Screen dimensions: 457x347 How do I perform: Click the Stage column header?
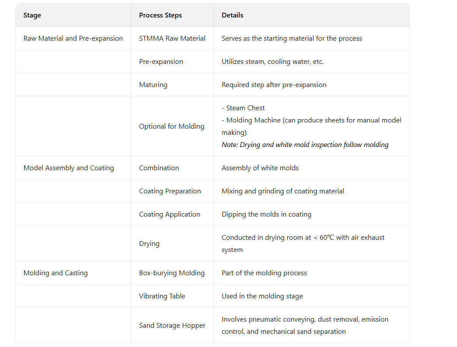(32, 15)
